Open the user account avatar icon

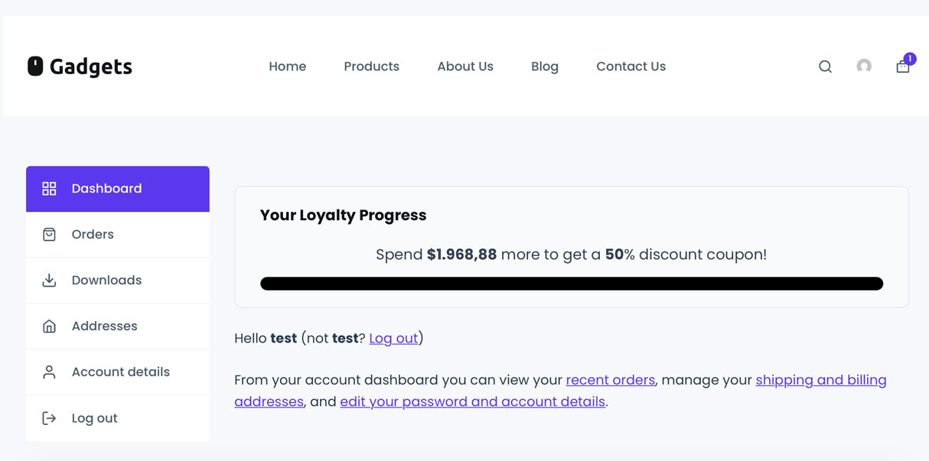click(864, 67)
